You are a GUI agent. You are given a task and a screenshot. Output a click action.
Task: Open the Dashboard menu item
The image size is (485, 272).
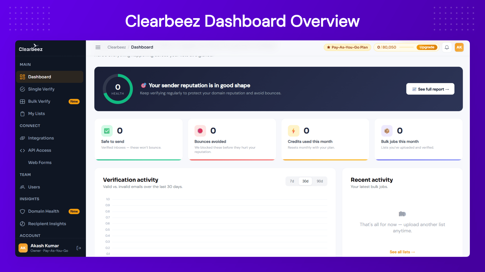click(x=50, y=77)
